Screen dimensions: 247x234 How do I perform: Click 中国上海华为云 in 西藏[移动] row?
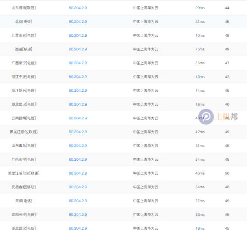[146, 49]
